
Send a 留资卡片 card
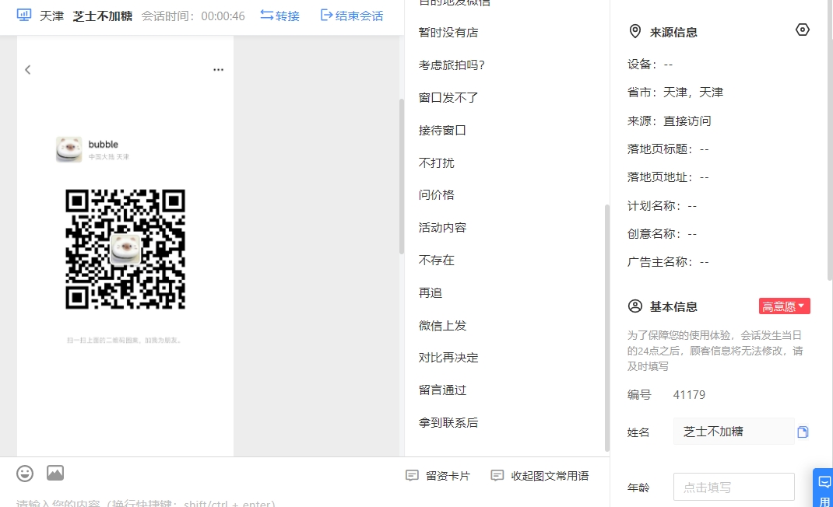click(x=438, y=476)
